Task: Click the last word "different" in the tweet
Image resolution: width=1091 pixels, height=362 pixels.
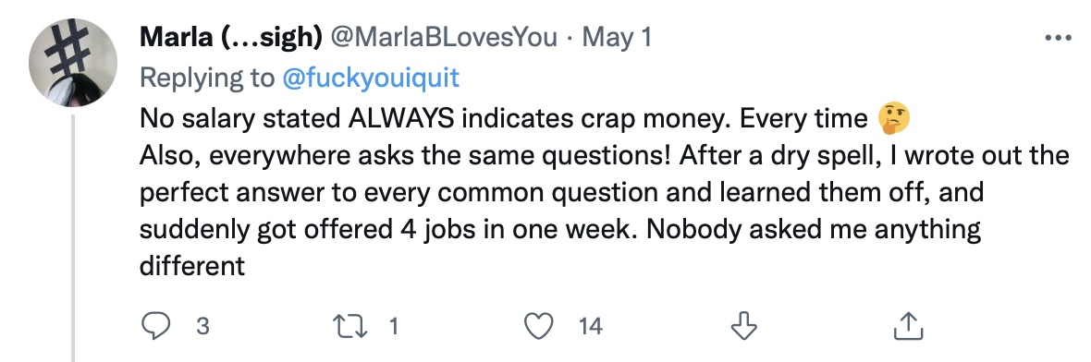Action: click(x=192, y=265)
